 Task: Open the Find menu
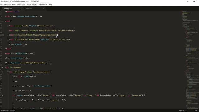click(14, 4)
